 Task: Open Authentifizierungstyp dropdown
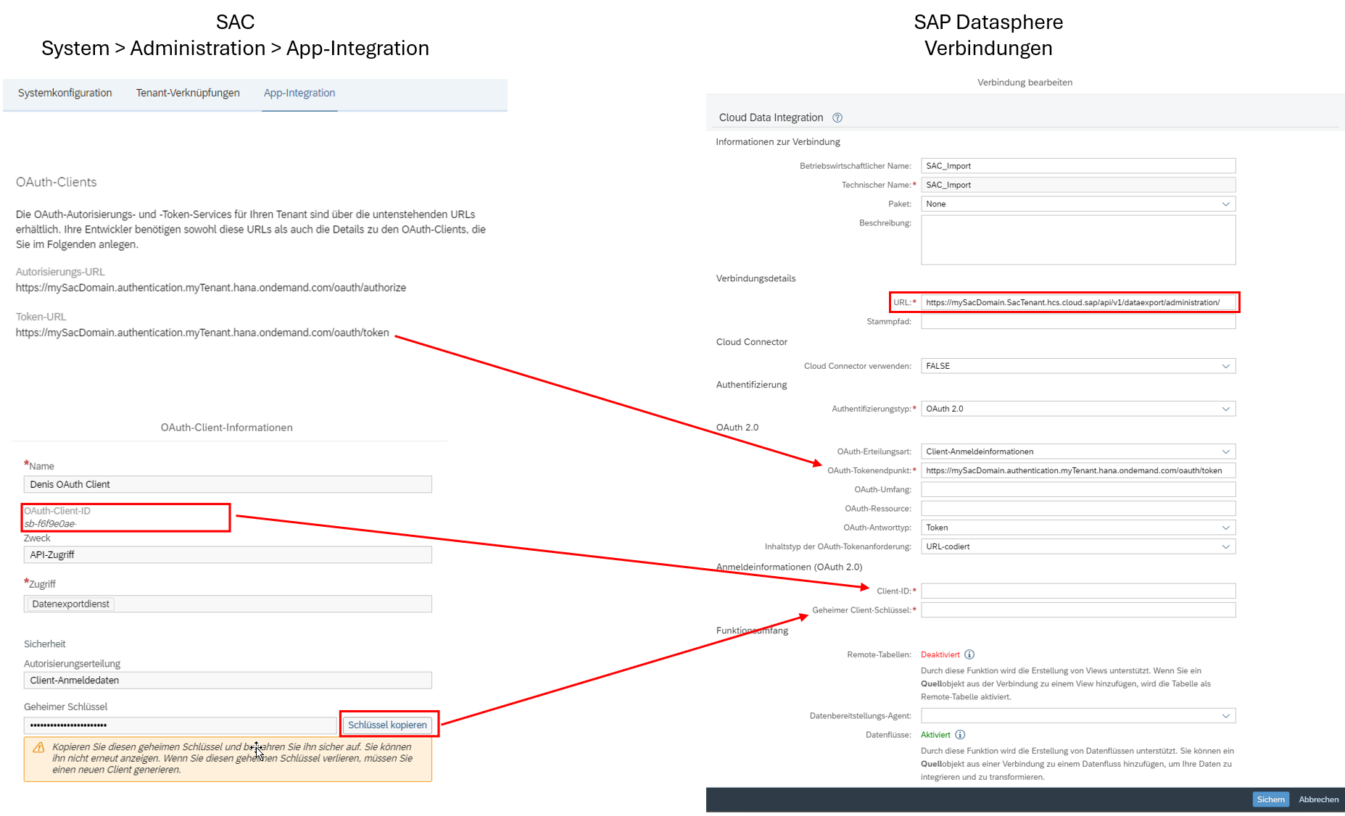(x=1078, y=409)
